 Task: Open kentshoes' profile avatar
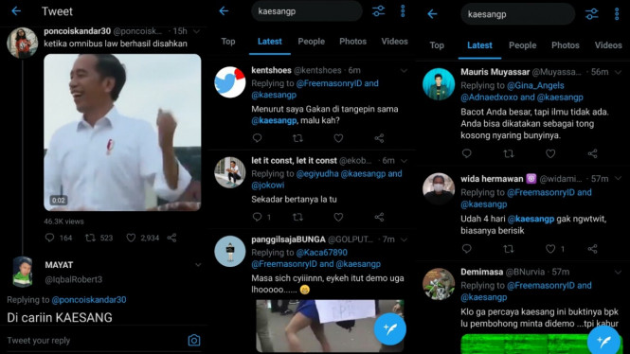[x=230, y=82]
